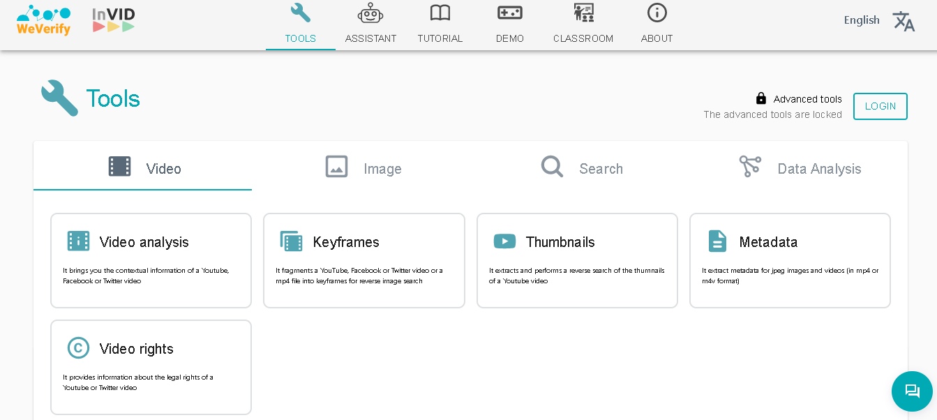Click the Video rights copyright icon
The width and height of the screenshot is (937, 420).
coord(78,348)
